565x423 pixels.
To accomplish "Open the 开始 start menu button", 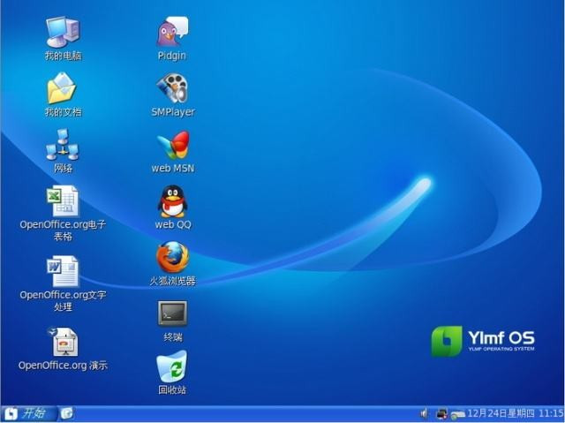I will coord(29,413).
